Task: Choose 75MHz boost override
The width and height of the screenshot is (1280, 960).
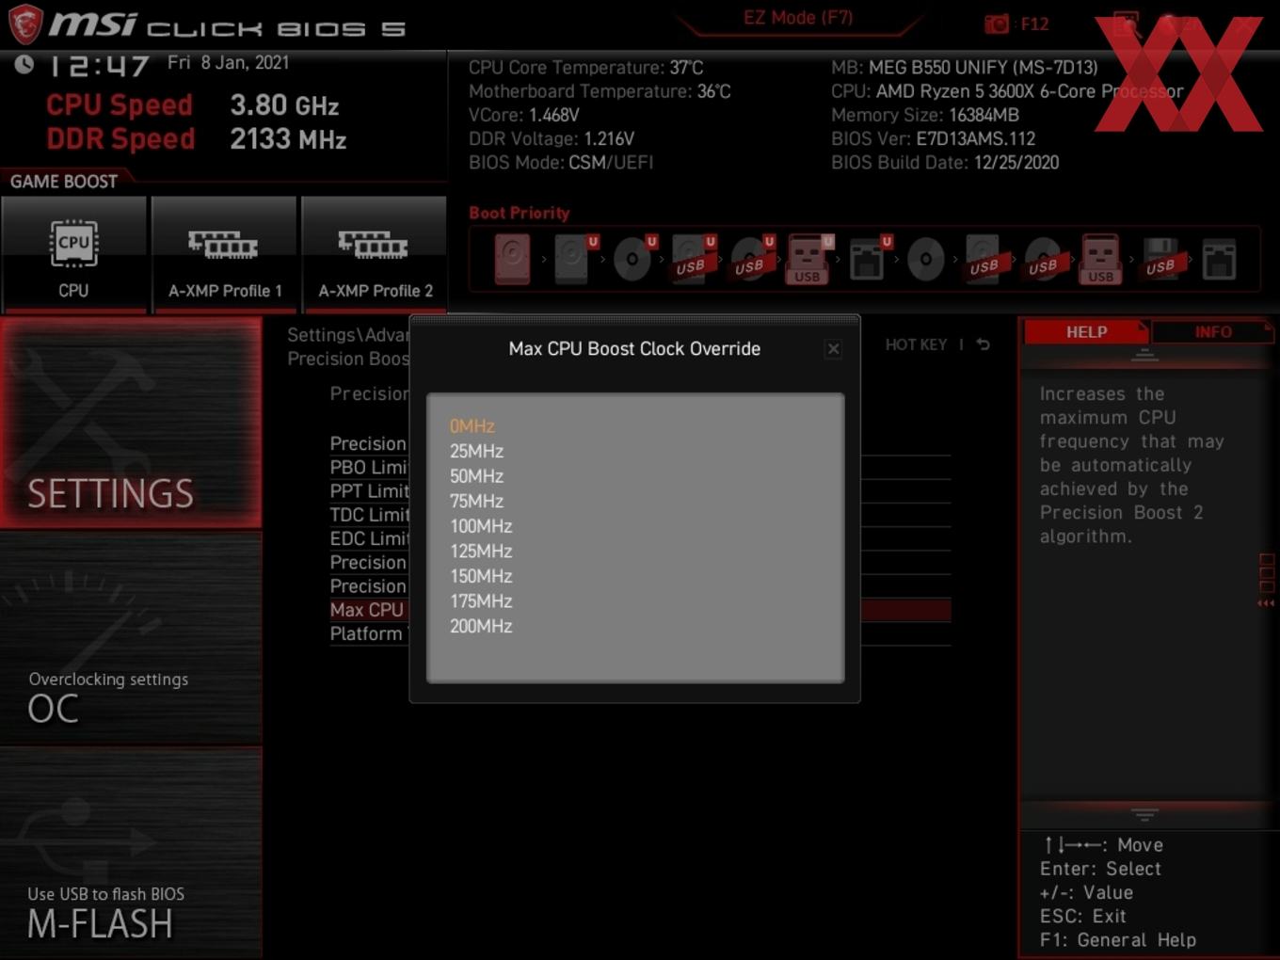Action: (476, 502)
